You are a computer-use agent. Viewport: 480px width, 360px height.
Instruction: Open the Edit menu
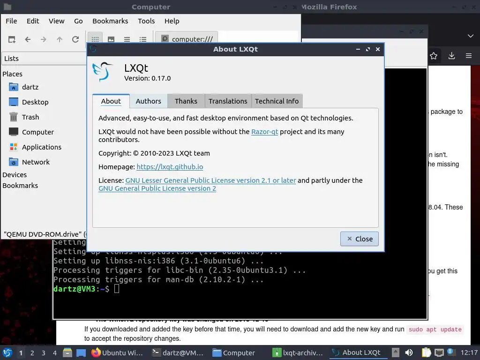tap(33, 21)
